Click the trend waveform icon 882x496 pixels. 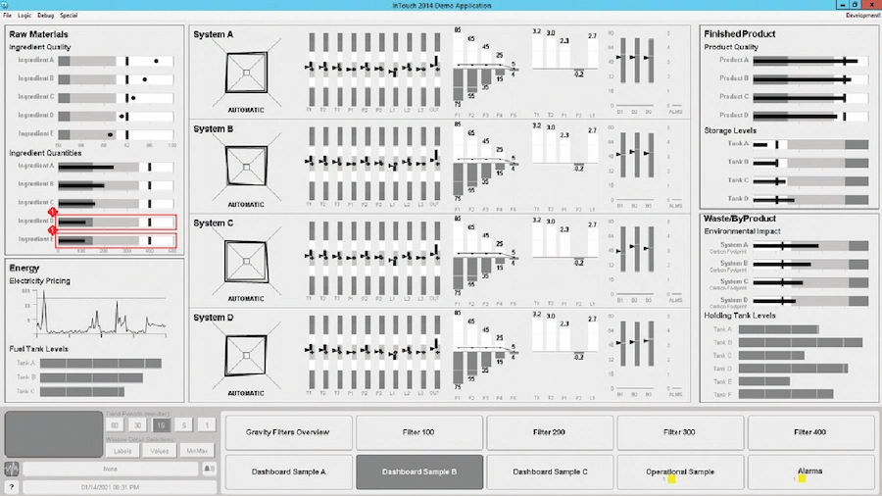pos(12,469)
